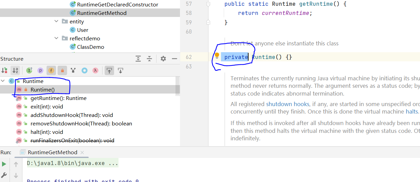Toggle Show Fields filter button
This screenshot has height=182, width=420.
pos(51,70)
